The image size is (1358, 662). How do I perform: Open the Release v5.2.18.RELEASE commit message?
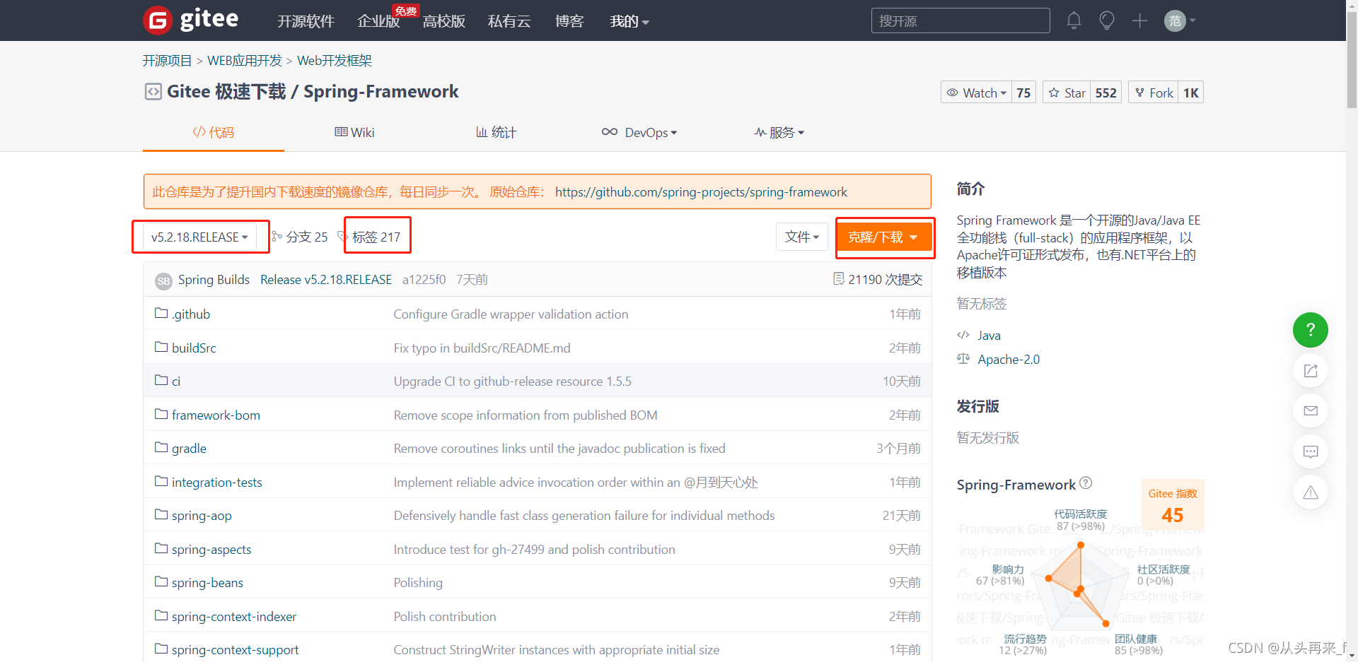pos(326,280)
